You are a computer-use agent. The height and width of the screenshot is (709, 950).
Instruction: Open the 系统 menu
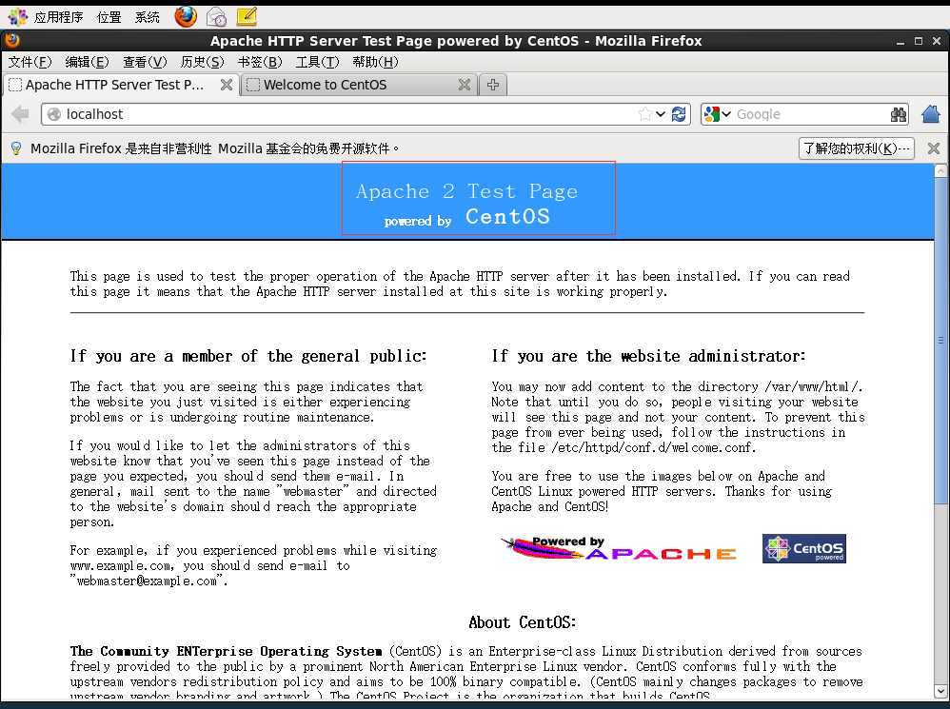click(148, 17)
